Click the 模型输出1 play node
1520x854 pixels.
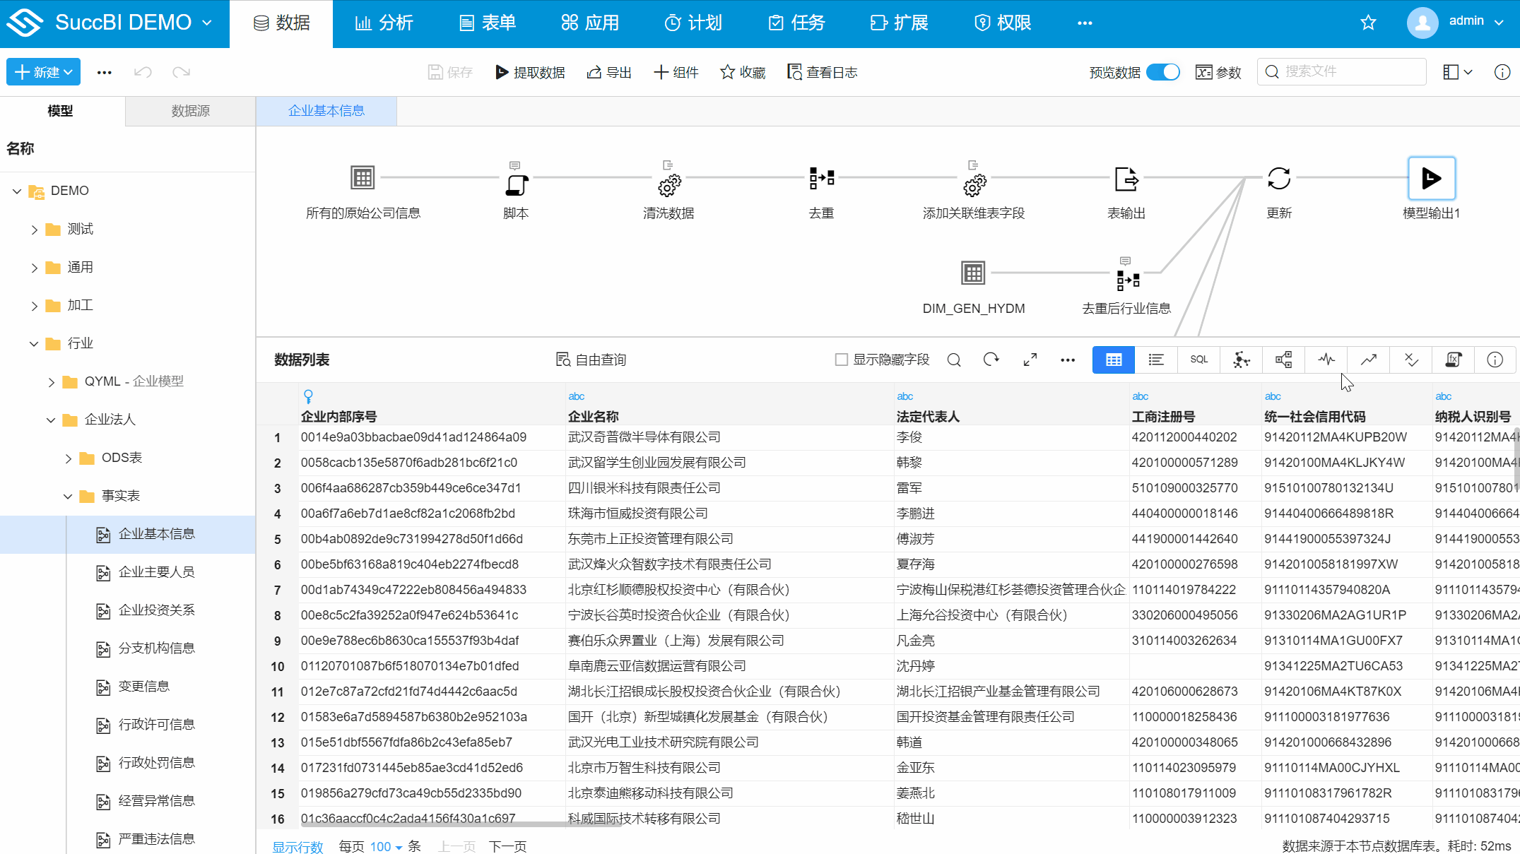pyautogui.click(x=1431, y=178)
